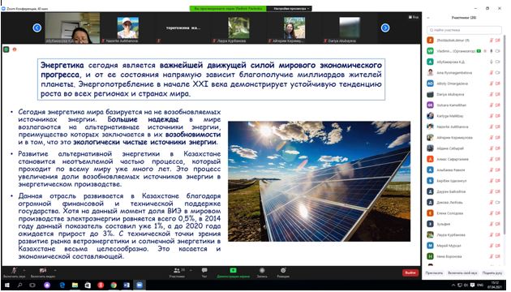The height and width of the screenshot is (292, 511).
Task: Click camera-off icon for Zholdasbek Ainur
Action: click(498, 40)
